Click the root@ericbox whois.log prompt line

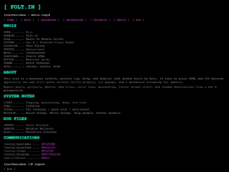[27, 15]
